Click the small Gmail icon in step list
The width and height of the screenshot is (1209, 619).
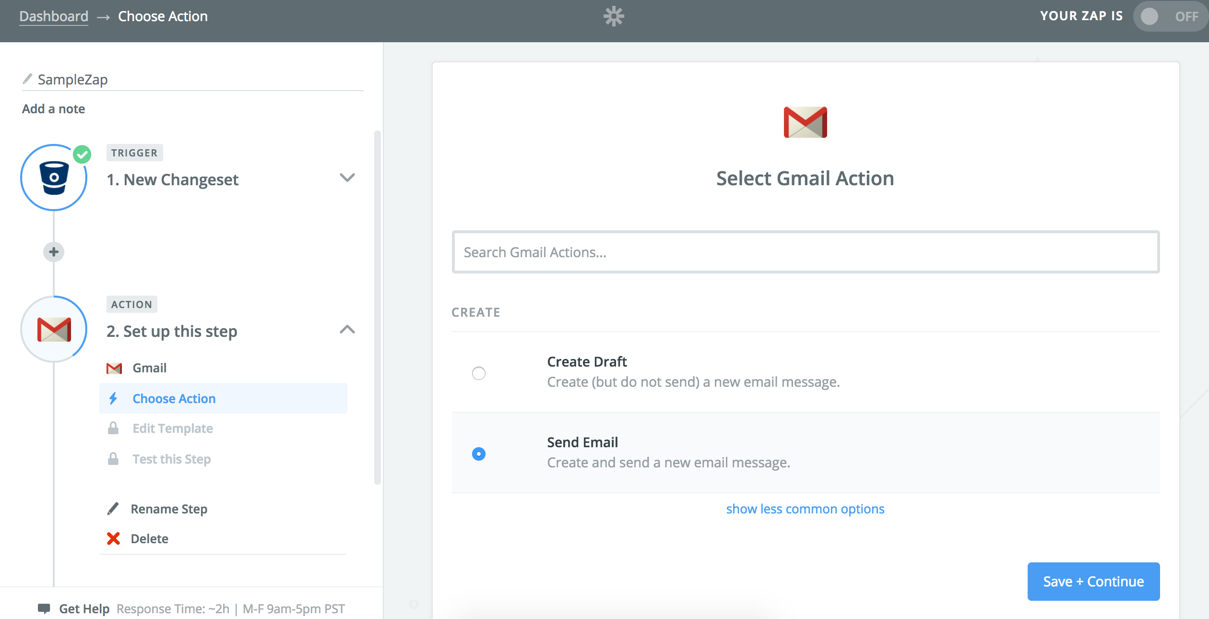pos(114,368)
